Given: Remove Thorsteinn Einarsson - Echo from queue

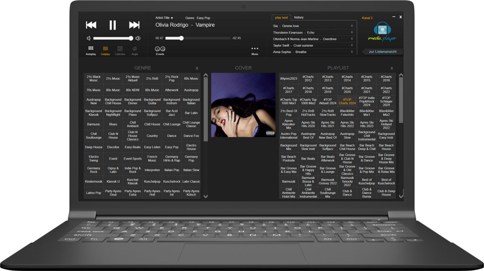Looking at the screenshot, I should coord(352,33).
